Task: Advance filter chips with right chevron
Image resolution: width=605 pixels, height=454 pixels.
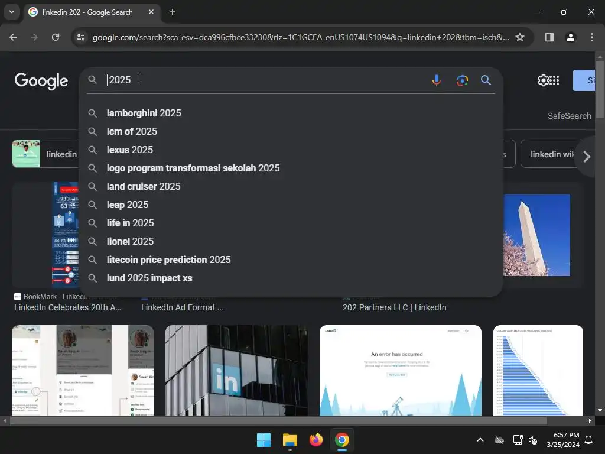Action: [x=587, y=156]
